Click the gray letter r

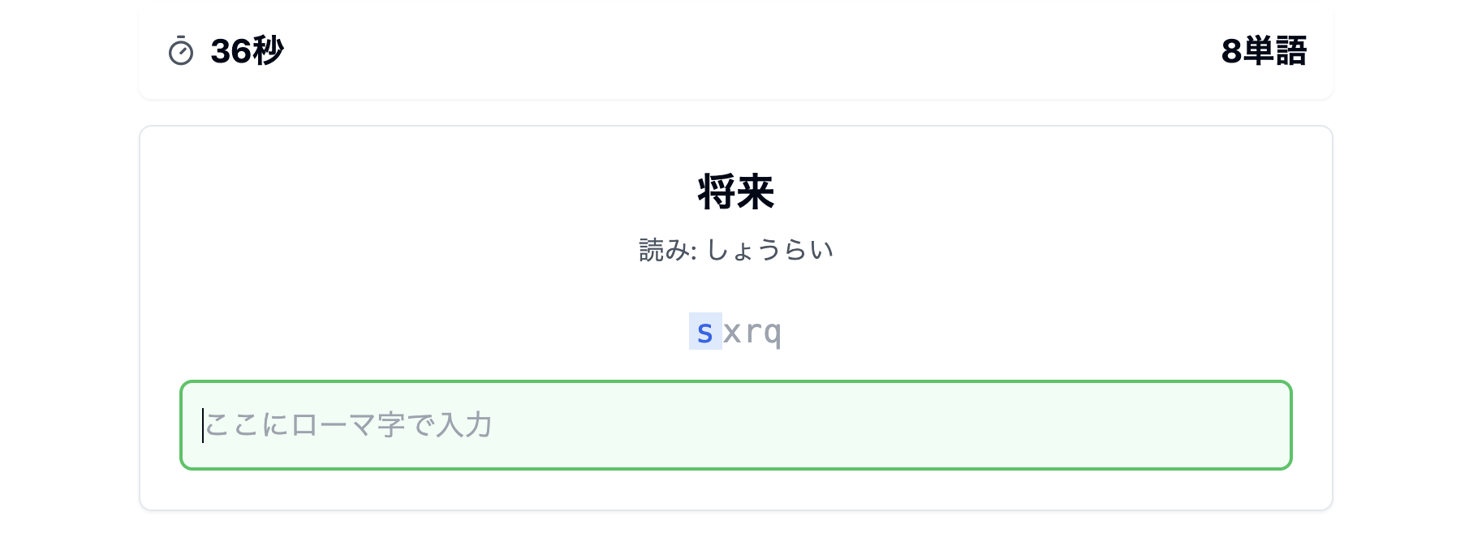point(752,332)
